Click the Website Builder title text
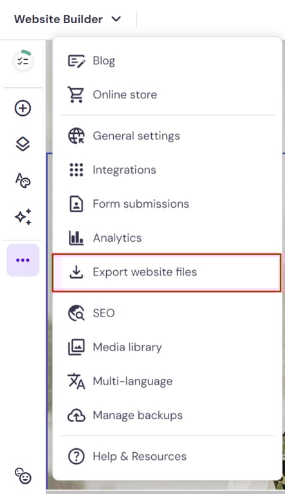The image size is (285, 494). 59,19
